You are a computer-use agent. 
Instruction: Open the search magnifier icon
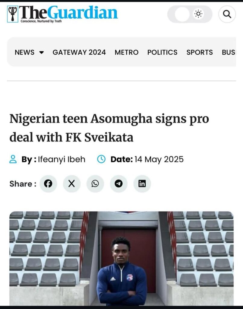click(x=227, y=14)
